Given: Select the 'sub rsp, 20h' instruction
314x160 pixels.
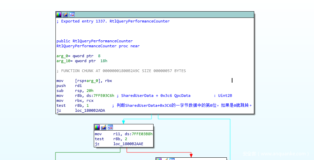Looking at the screenshot, I should pos(75,91).
